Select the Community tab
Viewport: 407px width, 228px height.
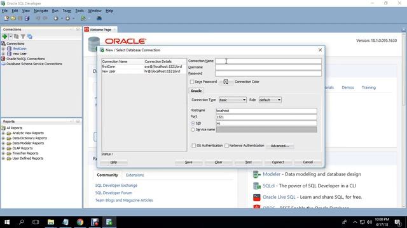tap(107, 175)
